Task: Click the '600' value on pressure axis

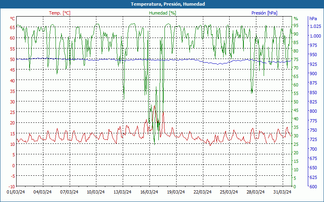Action: (313, 187)
